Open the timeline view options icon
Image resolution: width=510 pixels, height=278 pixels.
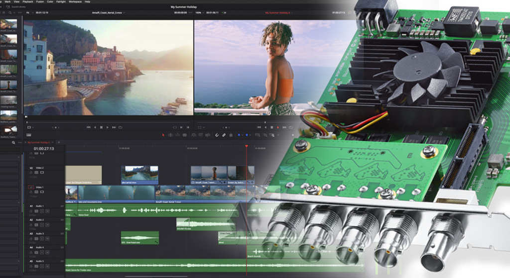[28, 135]
